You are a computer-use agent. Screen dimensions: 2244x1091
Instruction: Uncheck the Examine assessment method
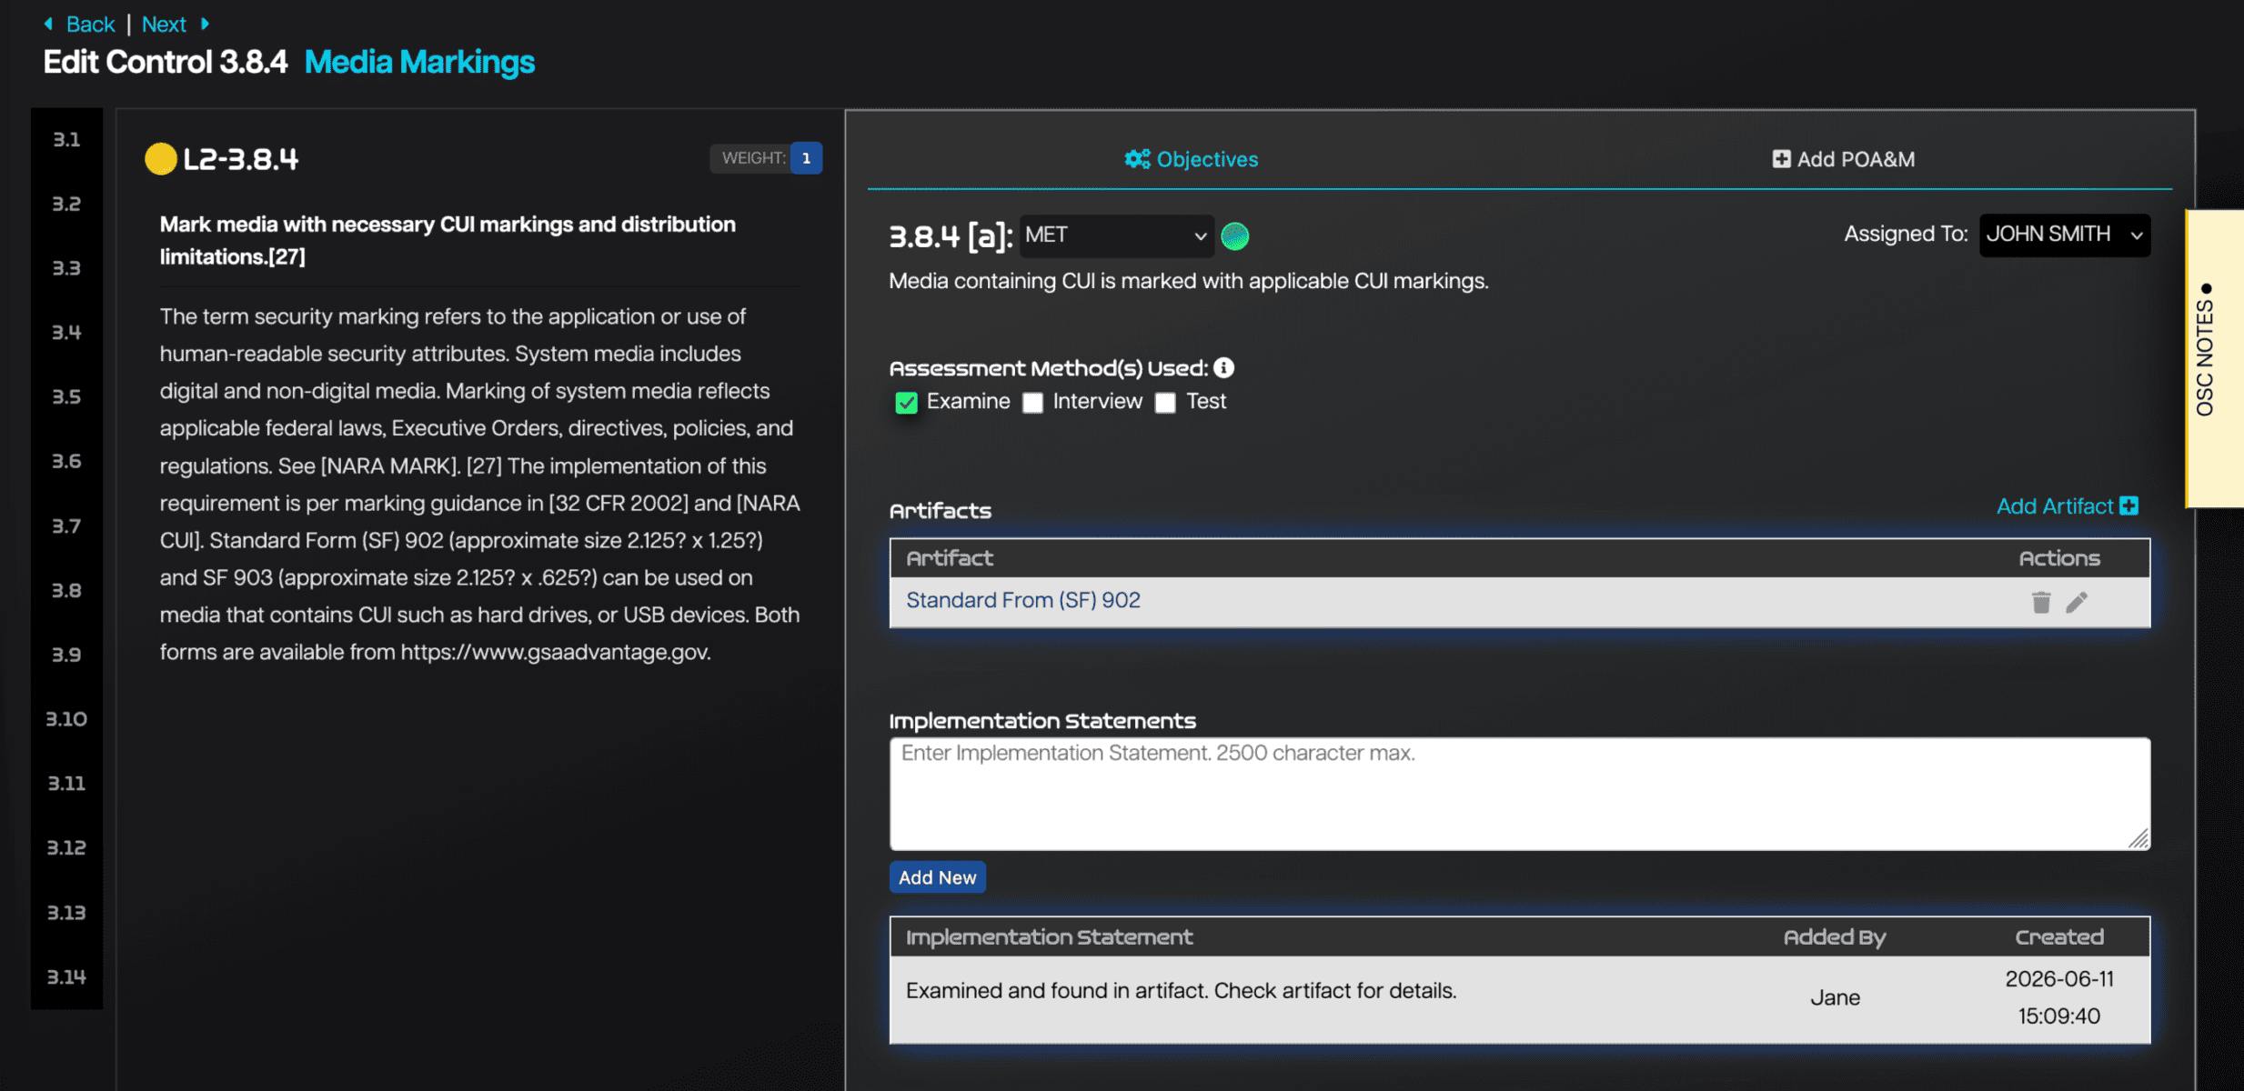click(906, 403)
